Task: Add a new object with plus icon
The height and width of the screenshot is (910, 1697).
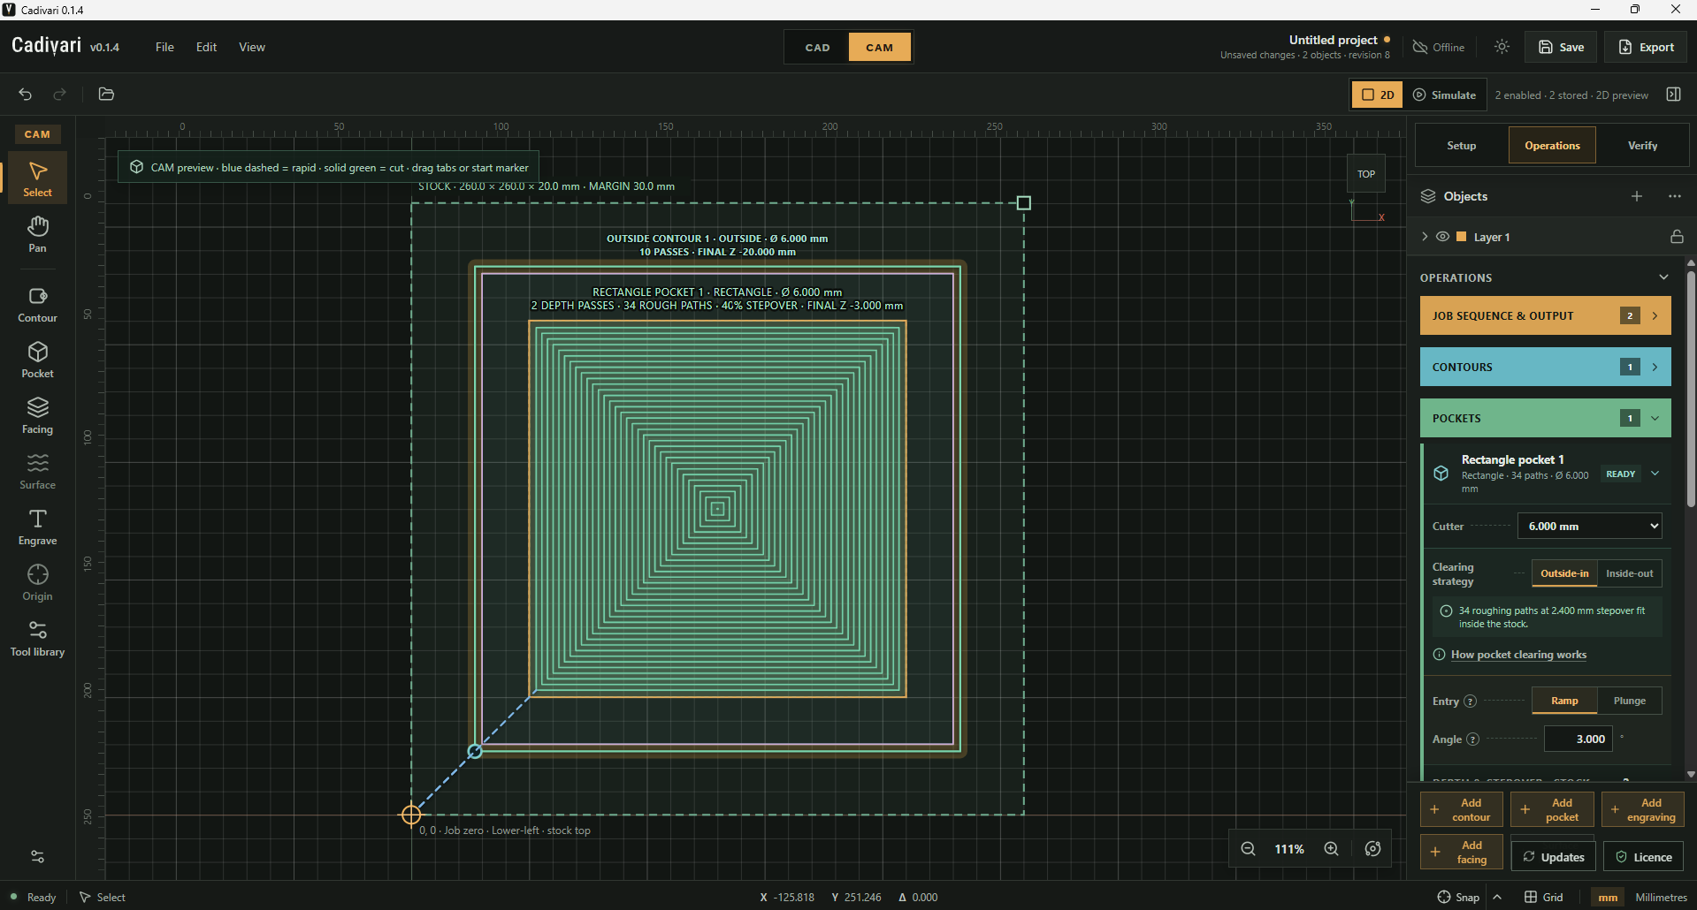Action: pos(1637,196)
